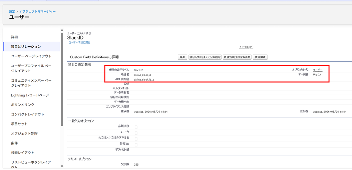Open the yuexiao link under 更新者
Viewport: 352px width, 170px height.
[318, 112]
